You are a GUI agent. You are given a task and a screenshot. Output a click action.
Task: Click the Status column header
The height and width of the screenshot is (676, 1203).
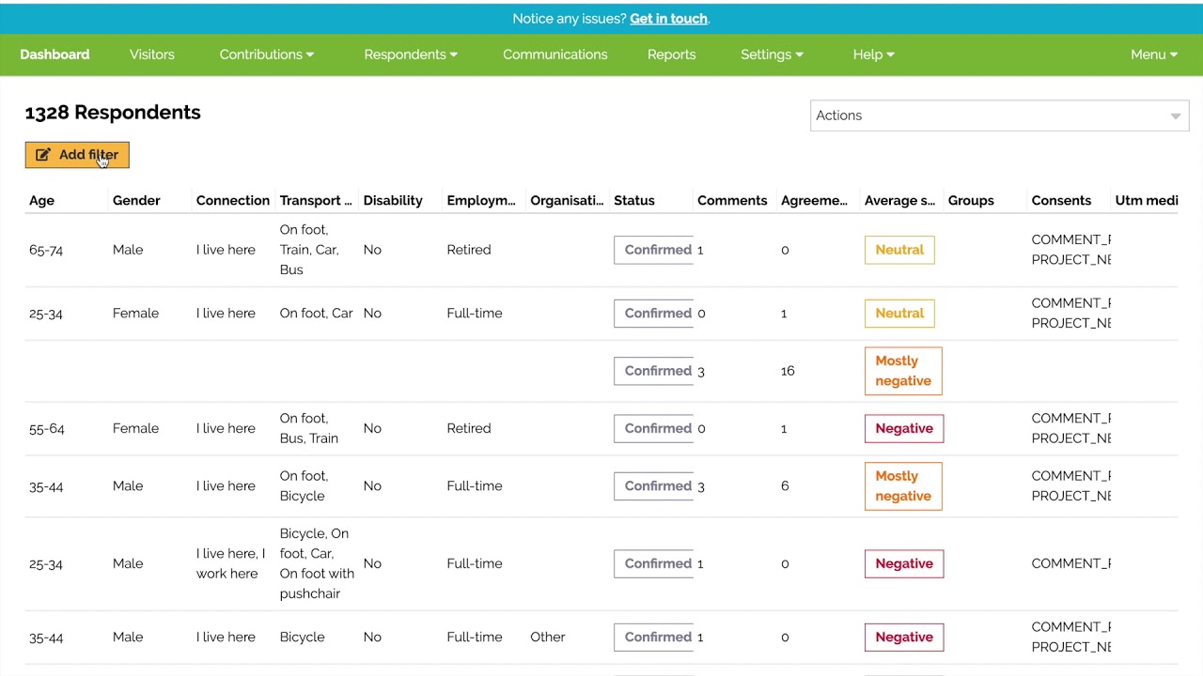click(x=634, y=200)
